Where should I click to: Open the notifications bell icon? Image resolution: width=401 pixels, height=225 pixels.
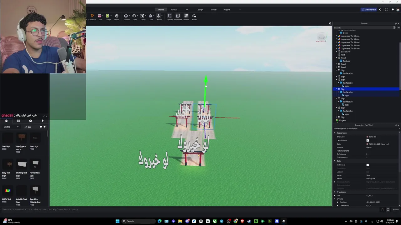393,10
